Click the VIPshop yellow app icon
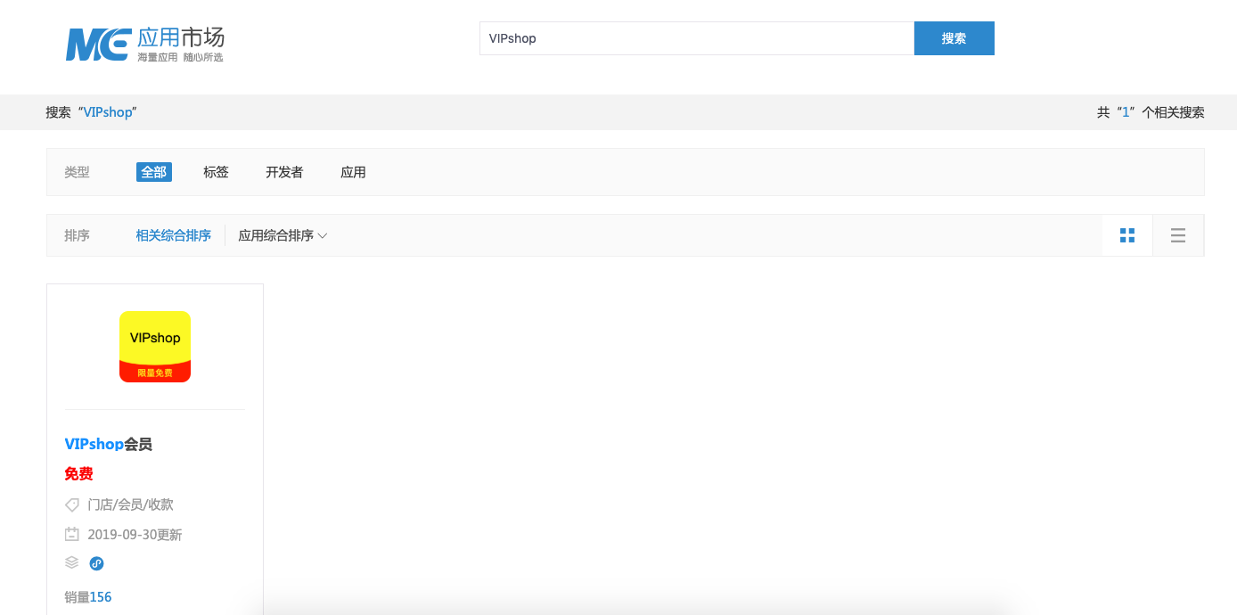Viewport: 1237px width, 615px height. (155, 347)
